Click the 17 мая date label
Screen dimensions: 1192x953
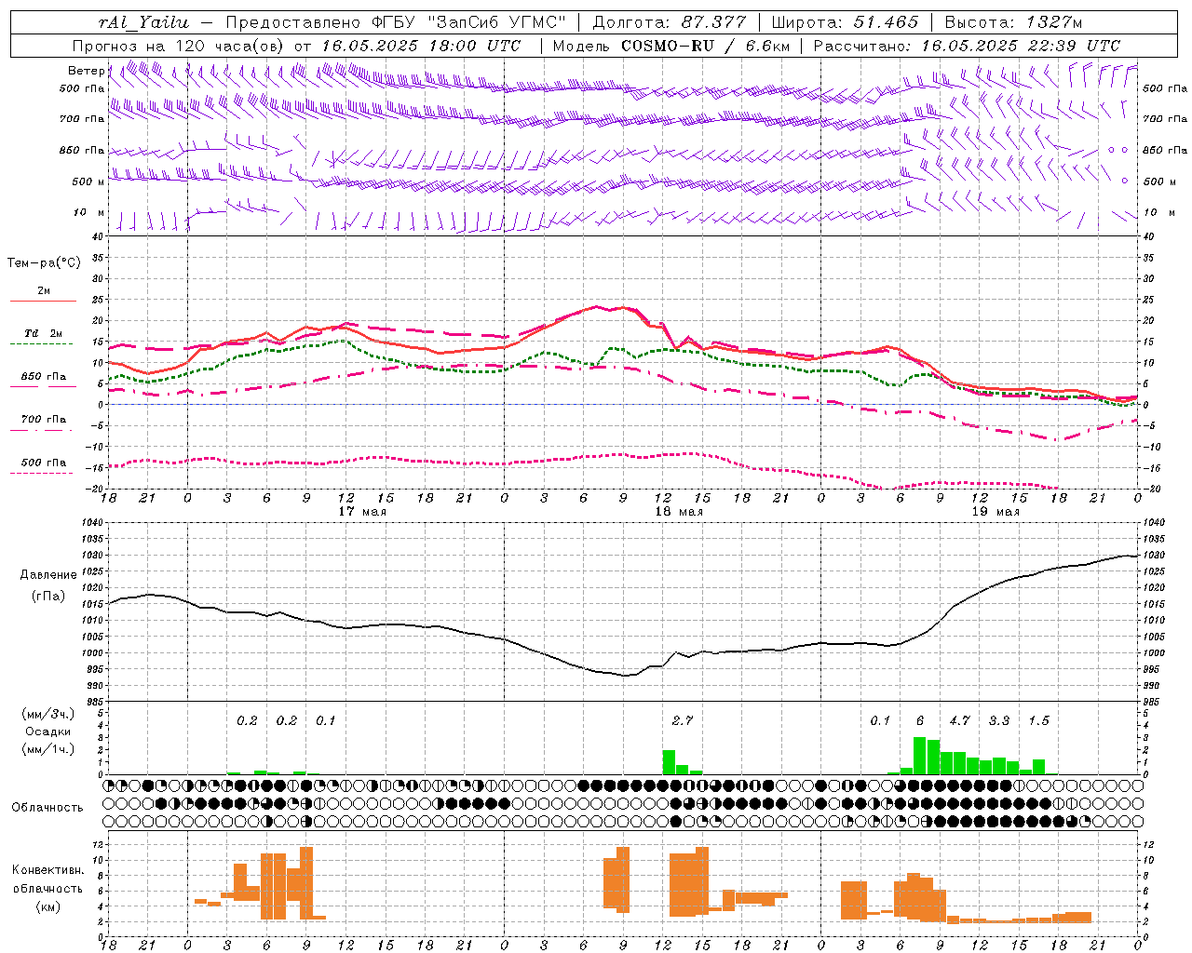coord(362,512)
